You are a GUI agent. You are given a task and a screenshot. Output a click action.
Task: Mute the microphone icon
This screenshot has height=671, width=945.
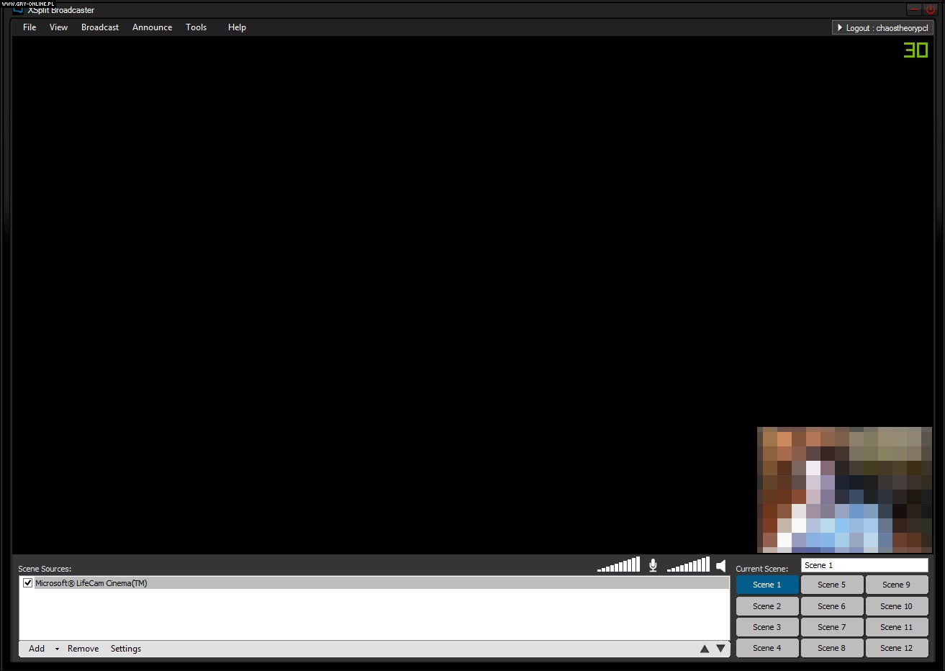pyautogui.click(x=653, y=565)
